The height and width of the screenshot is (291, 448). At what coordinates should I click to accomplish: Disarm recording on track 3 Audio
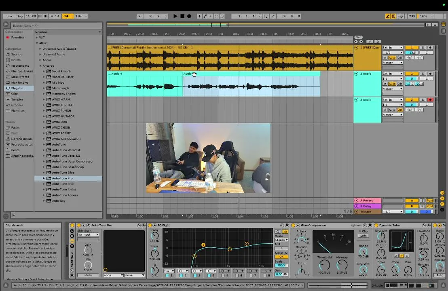[430, 100]
